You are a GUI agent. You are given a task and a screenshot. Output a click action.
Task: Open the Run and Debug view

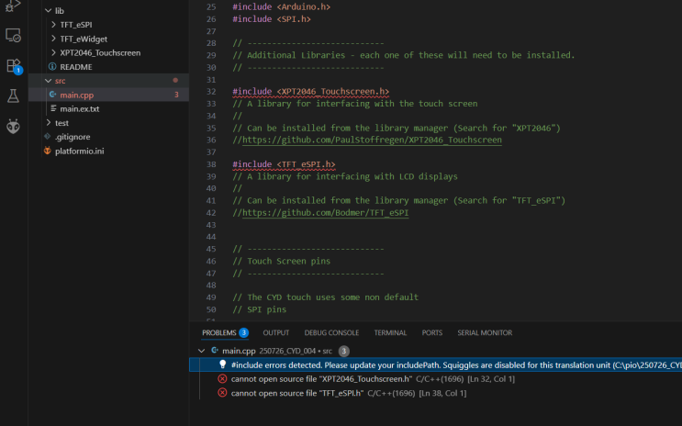[13, 6]
